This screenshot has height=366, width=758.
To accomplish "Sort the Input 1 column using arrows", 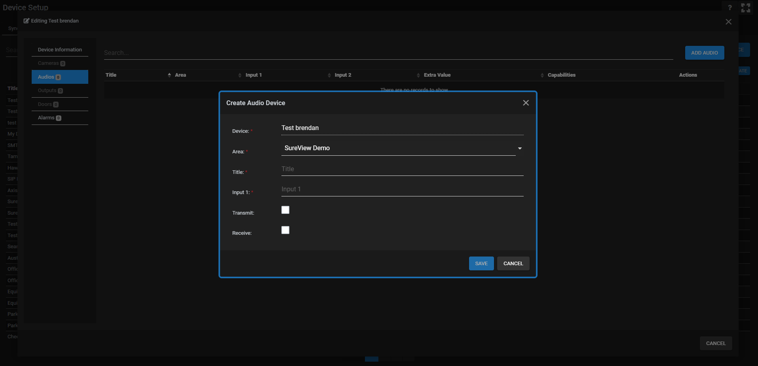I will (329, 75).
